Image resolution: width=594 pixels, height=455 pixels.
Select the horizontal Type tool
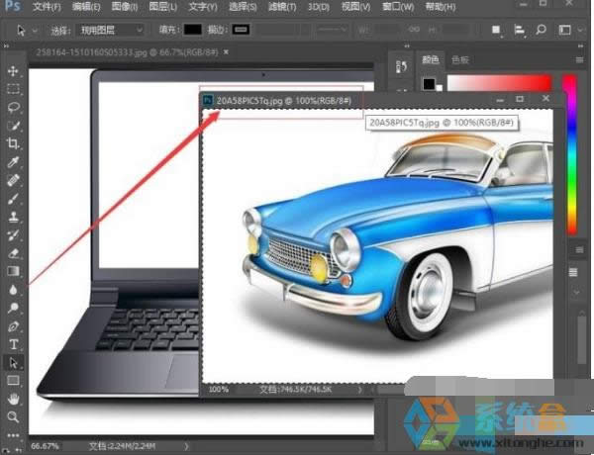pos(13,344)
